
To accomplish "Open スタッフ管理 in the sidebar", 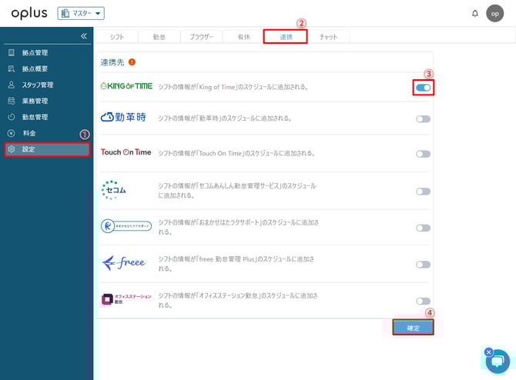I will click(39, 85).
